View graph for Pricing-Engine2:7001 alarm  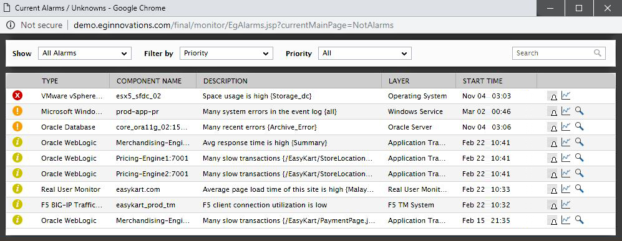tap(566, 173)
